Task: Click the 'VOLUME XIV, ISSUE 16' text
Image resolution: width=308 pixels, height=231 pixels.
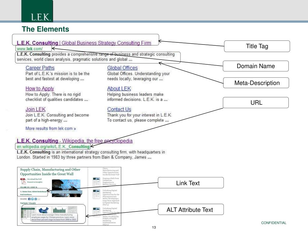Action: (29, 187)
